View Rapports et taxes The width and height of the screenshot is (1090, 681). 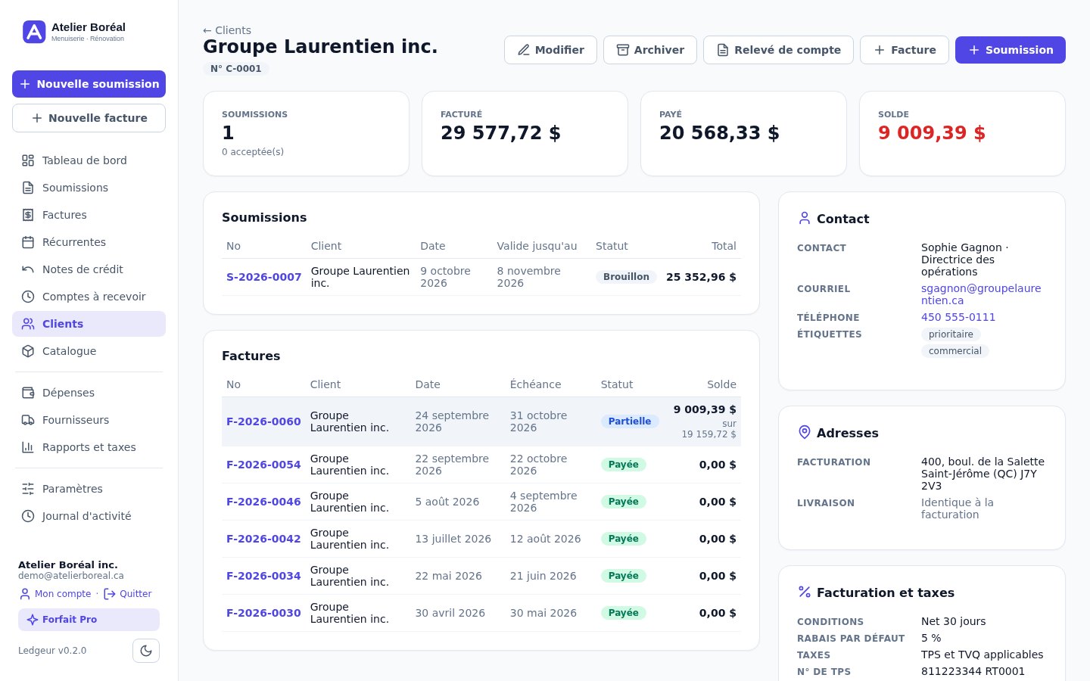click(x=89, y=447)
